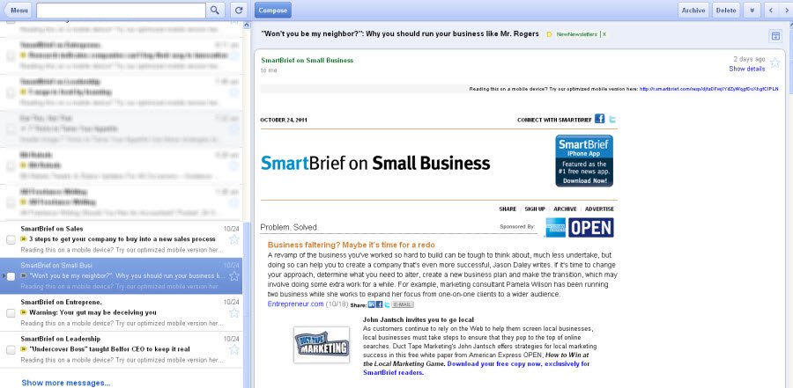Click SHARE in the newsletter nav
The image size is (793, 388).
(508, 209)
